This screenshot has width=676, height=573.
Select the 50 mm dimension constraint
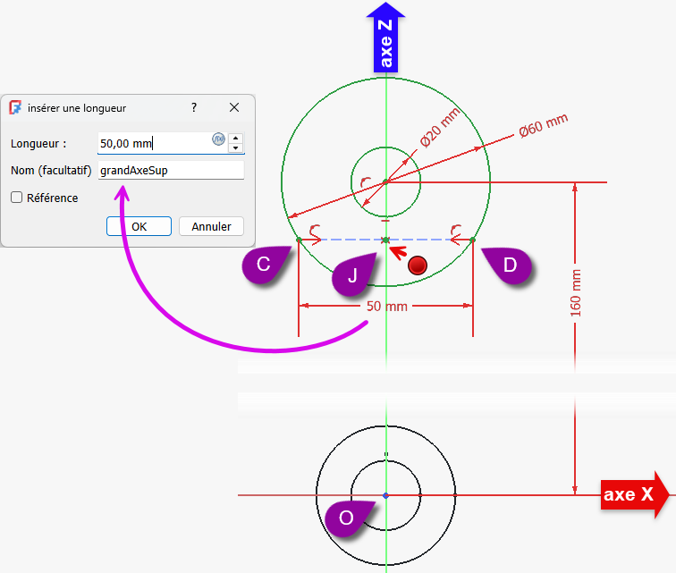(x=385, y=307)
